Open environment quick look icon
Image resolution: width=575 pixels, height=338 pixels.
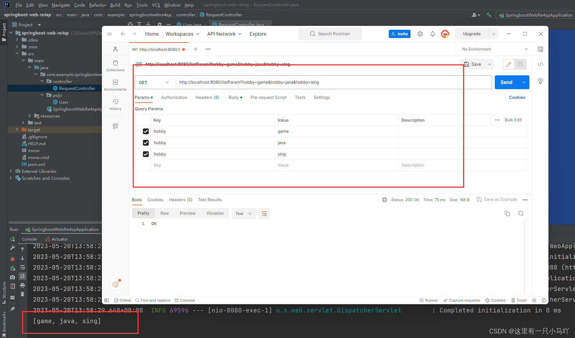(540, 49)
